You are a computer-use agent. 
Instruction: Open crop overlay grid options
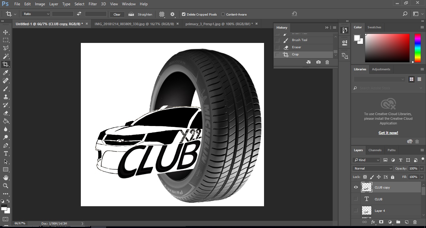point(162,14)
